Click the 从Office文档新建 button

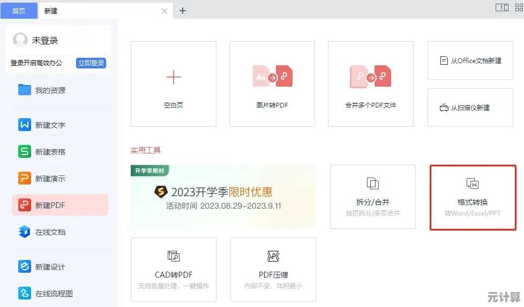pos(470,60)
